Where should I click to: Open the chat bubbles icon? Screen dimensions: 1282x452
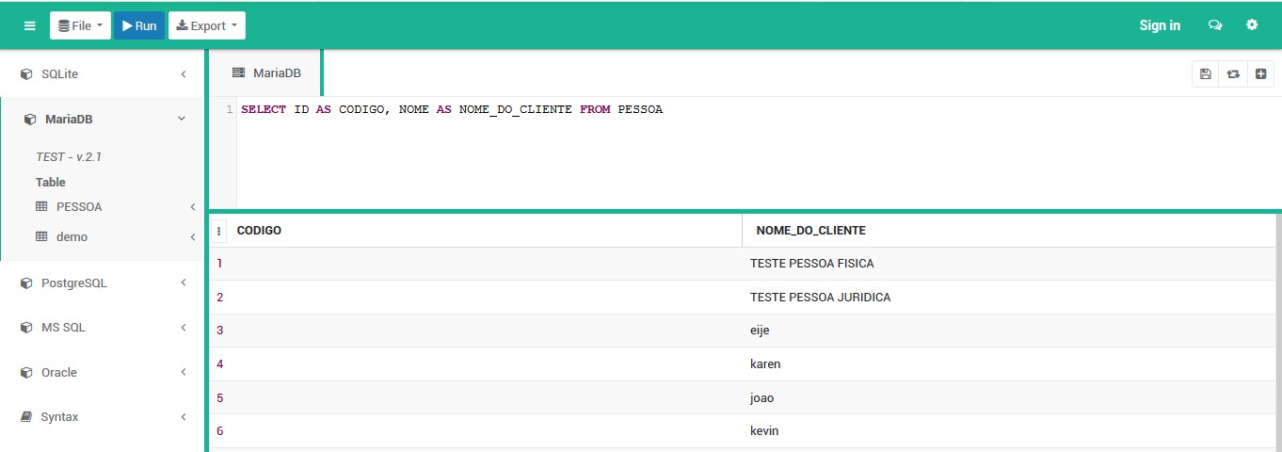[1215, 25]
